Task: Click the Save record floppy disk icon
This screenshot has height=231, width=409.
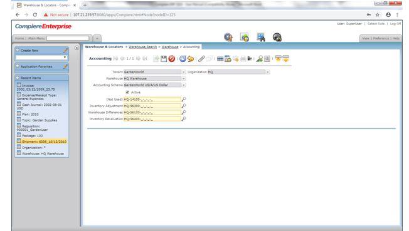Action: [x=164, y=59]
